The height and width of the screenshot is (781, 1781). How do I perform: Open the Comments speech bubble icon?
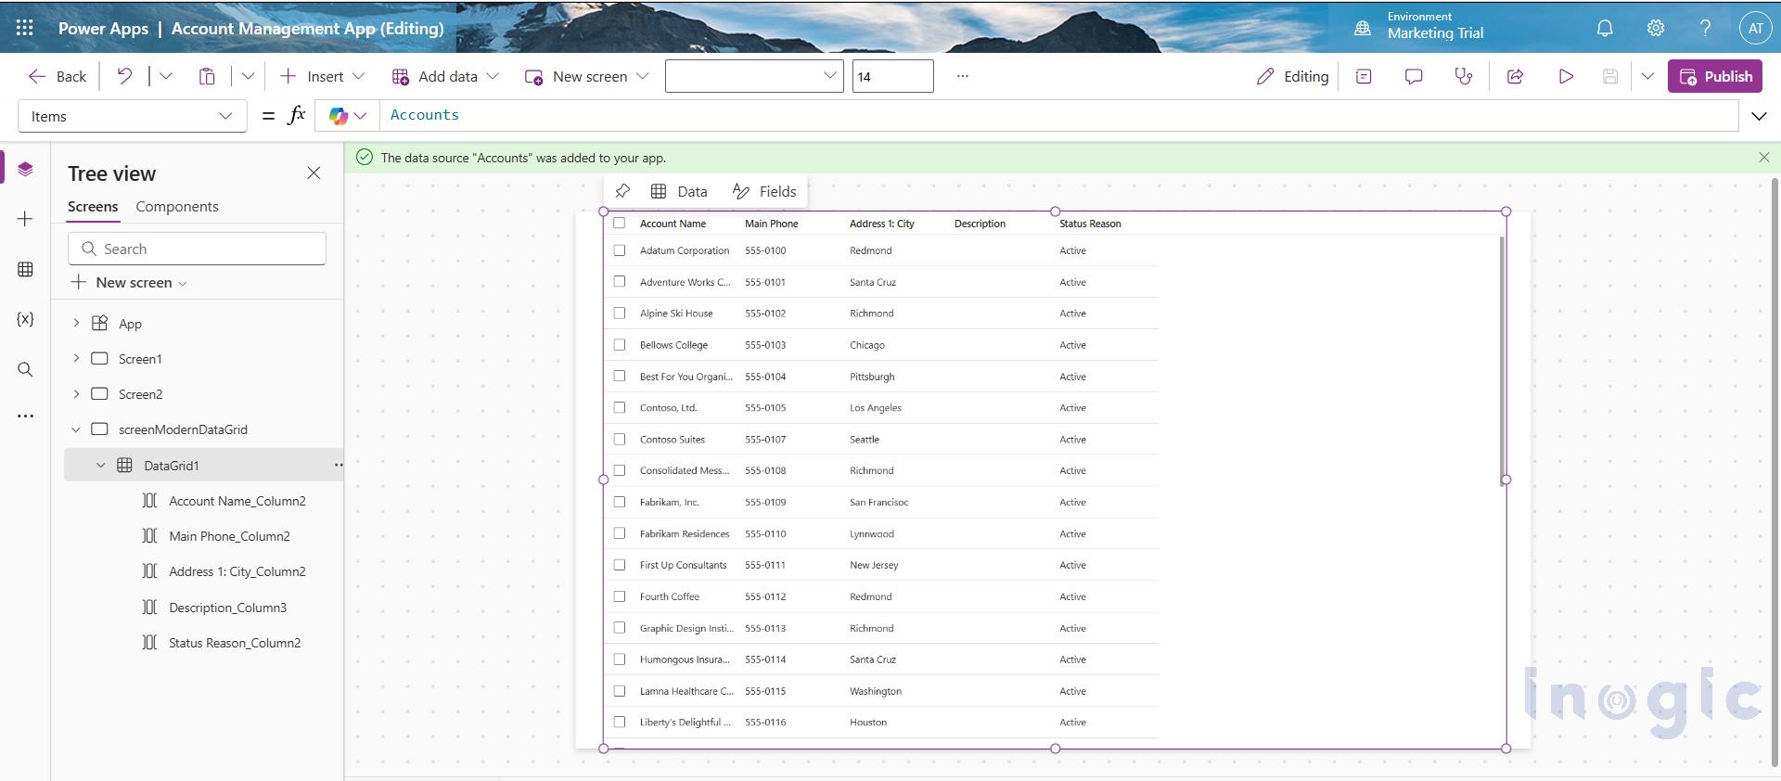(1414, 77)
